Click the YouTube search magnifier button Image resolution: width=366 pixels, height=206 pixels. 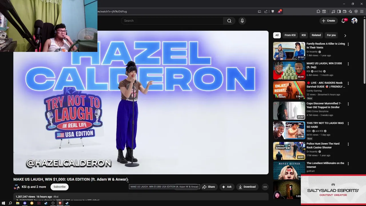pos(229,21)
